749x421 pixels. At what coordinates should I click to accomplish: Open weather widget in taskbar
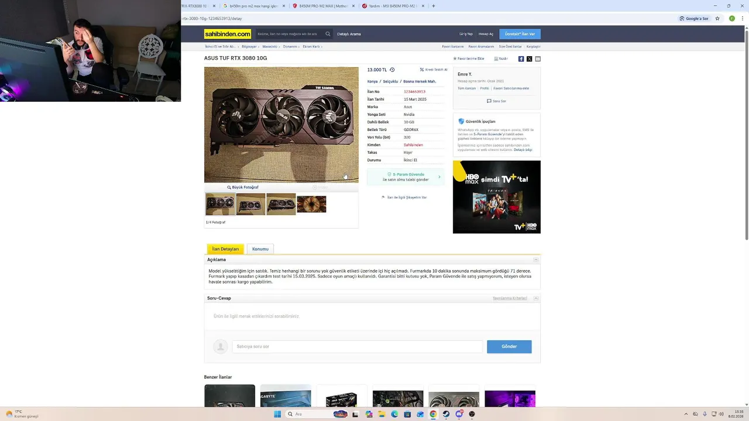22,414
